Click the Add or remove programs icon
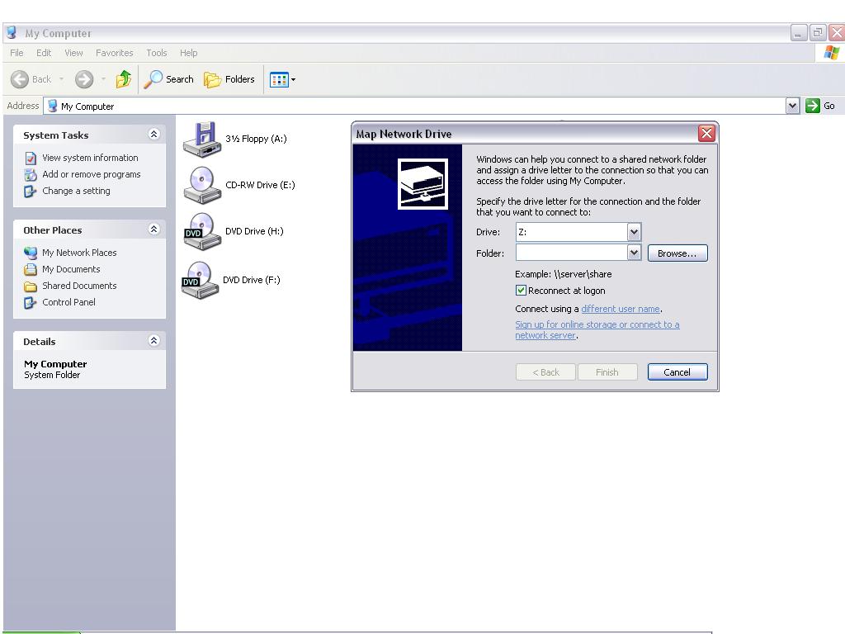Screen dimensions: 845x634 click(x=31, y=175)
